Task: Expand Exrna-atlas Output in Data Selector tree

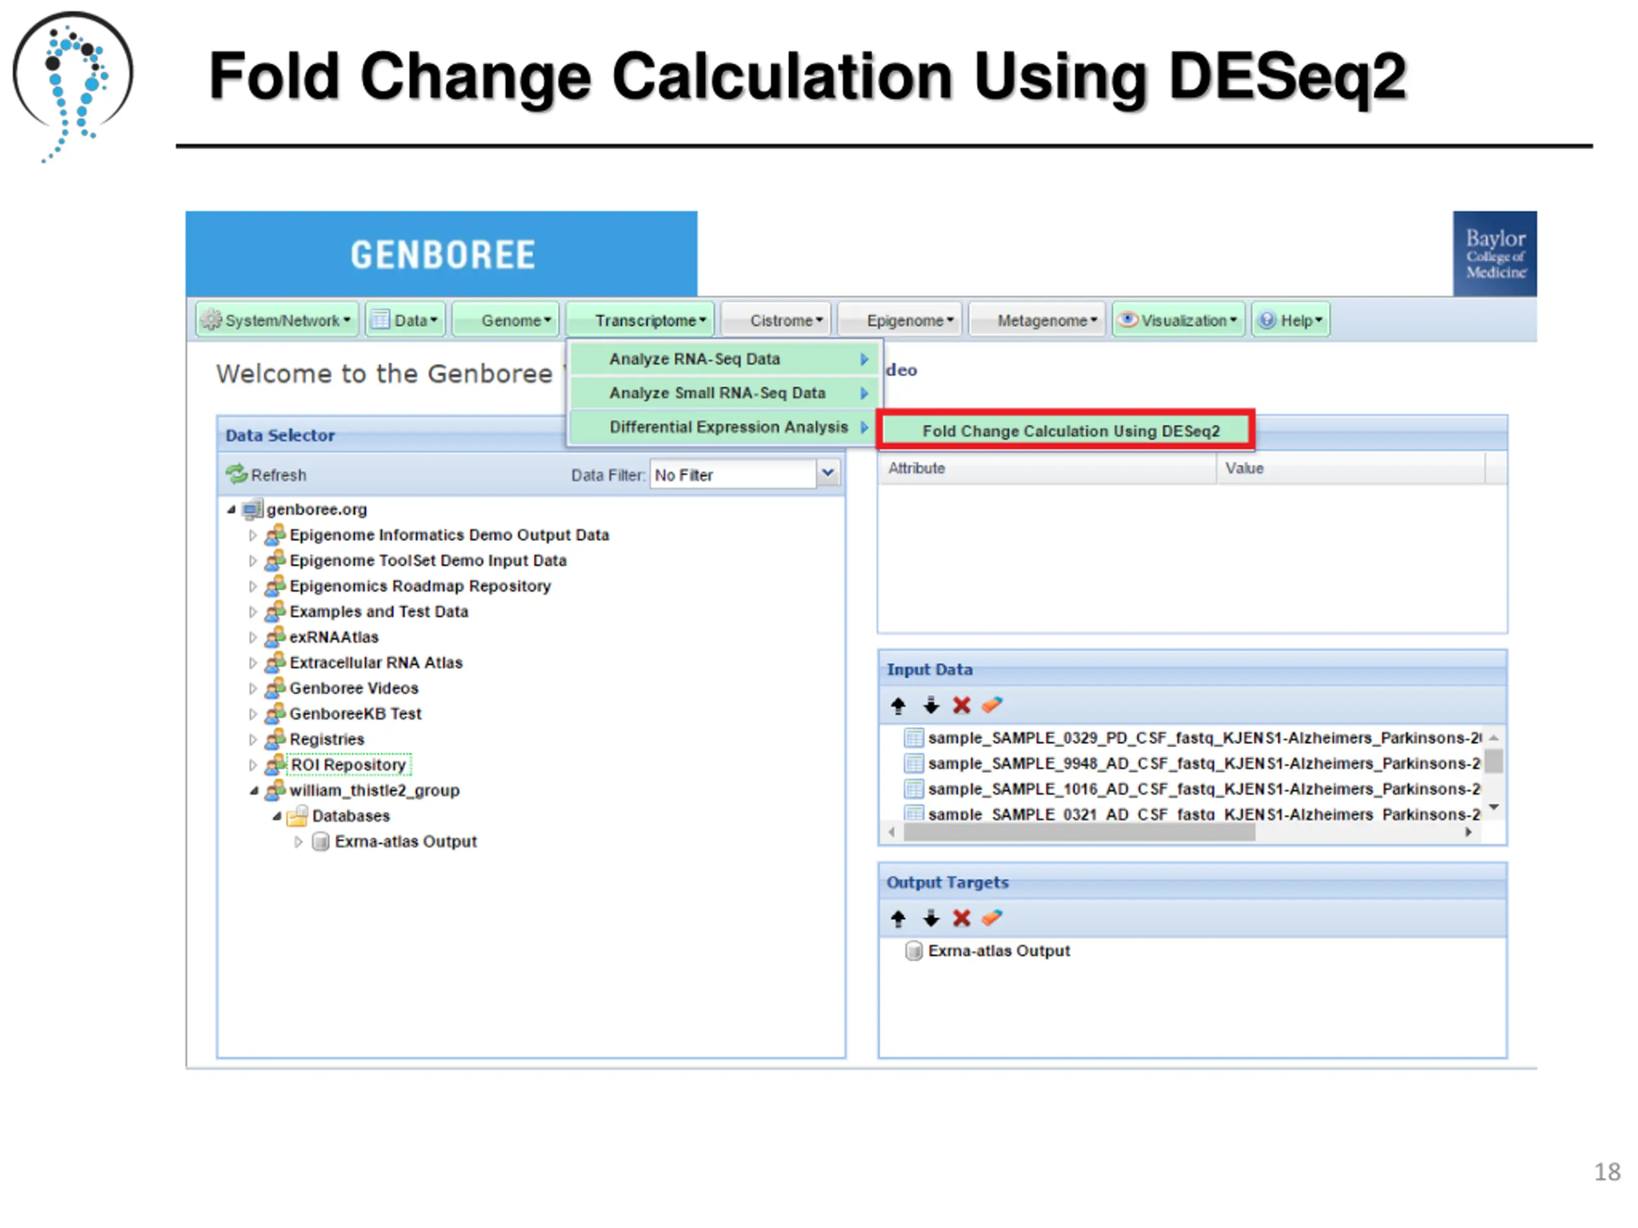Action: pos(298,842)
